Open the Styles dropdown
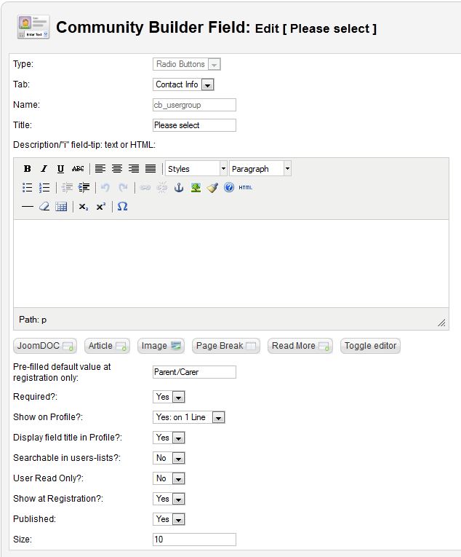 pyautogui.click(x=196, y=169)
